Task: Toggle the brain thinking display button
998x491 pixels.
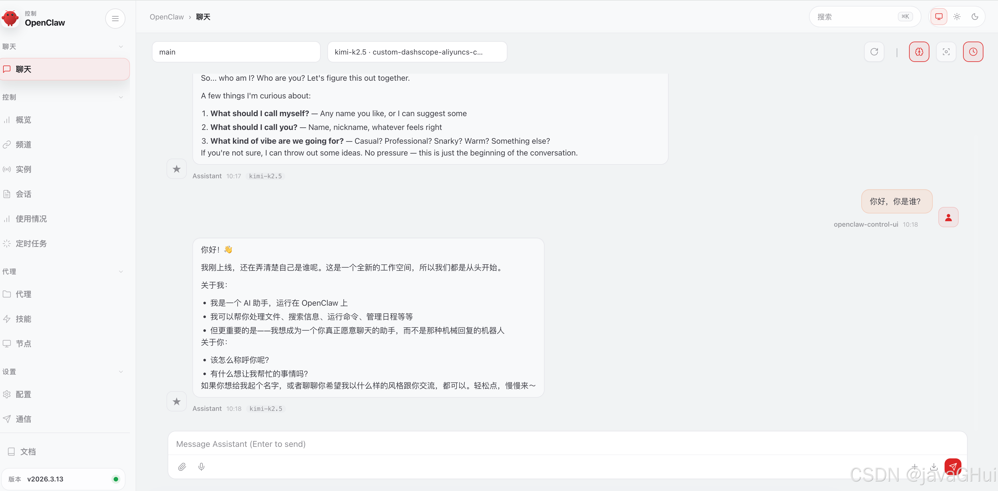Action: pyautogui.click(x=919, y=52)
